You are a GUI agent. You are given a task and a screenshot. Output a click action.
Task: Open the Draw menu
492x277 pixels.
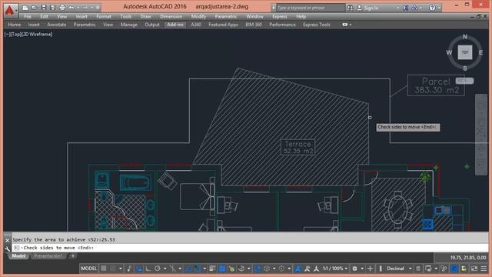[145, 16]
